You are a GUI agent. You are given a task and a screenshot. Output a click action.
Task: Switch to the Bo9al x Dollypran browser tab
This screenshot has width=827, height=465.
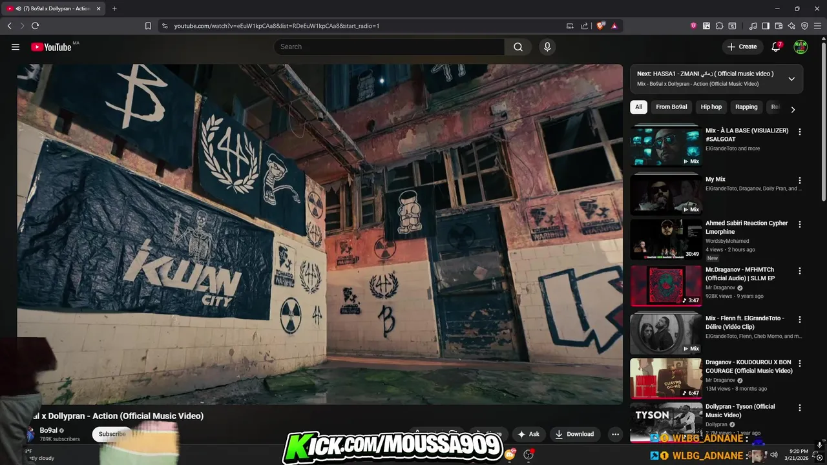coord(53,8)
